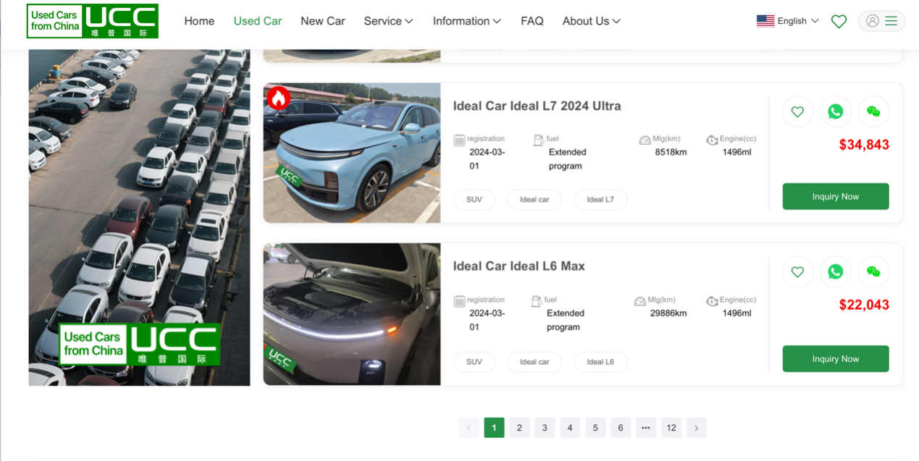Go to page 12 in pagination
The height and width of the screenshot is (461, 919).
click(x=671, y=428)
